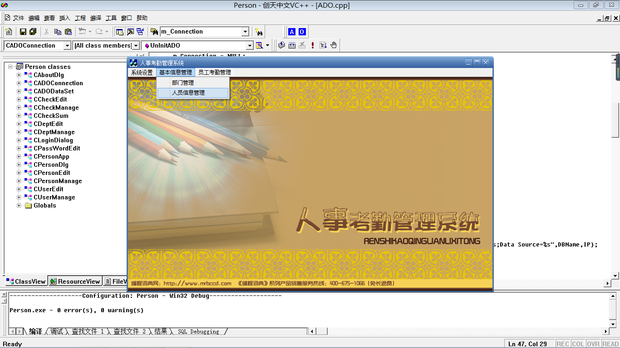Select CDeptEdit in the class tree
Viewport: 620px width, 348px height.
48,124
